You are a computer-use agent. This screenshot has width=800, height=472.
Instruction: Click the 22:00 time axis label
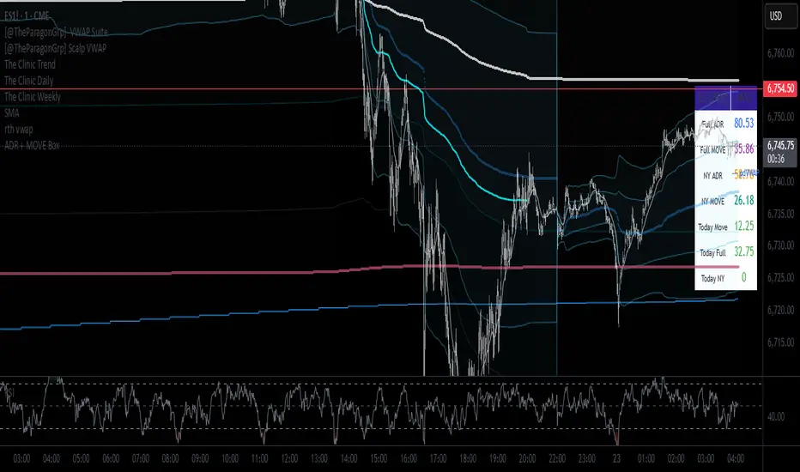tap(556, 458)
